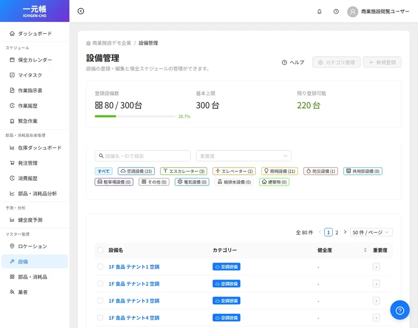Viewport: 418px width, 328px height.
Task: Click the equipment name search input field
Action: tap(142, 156)
